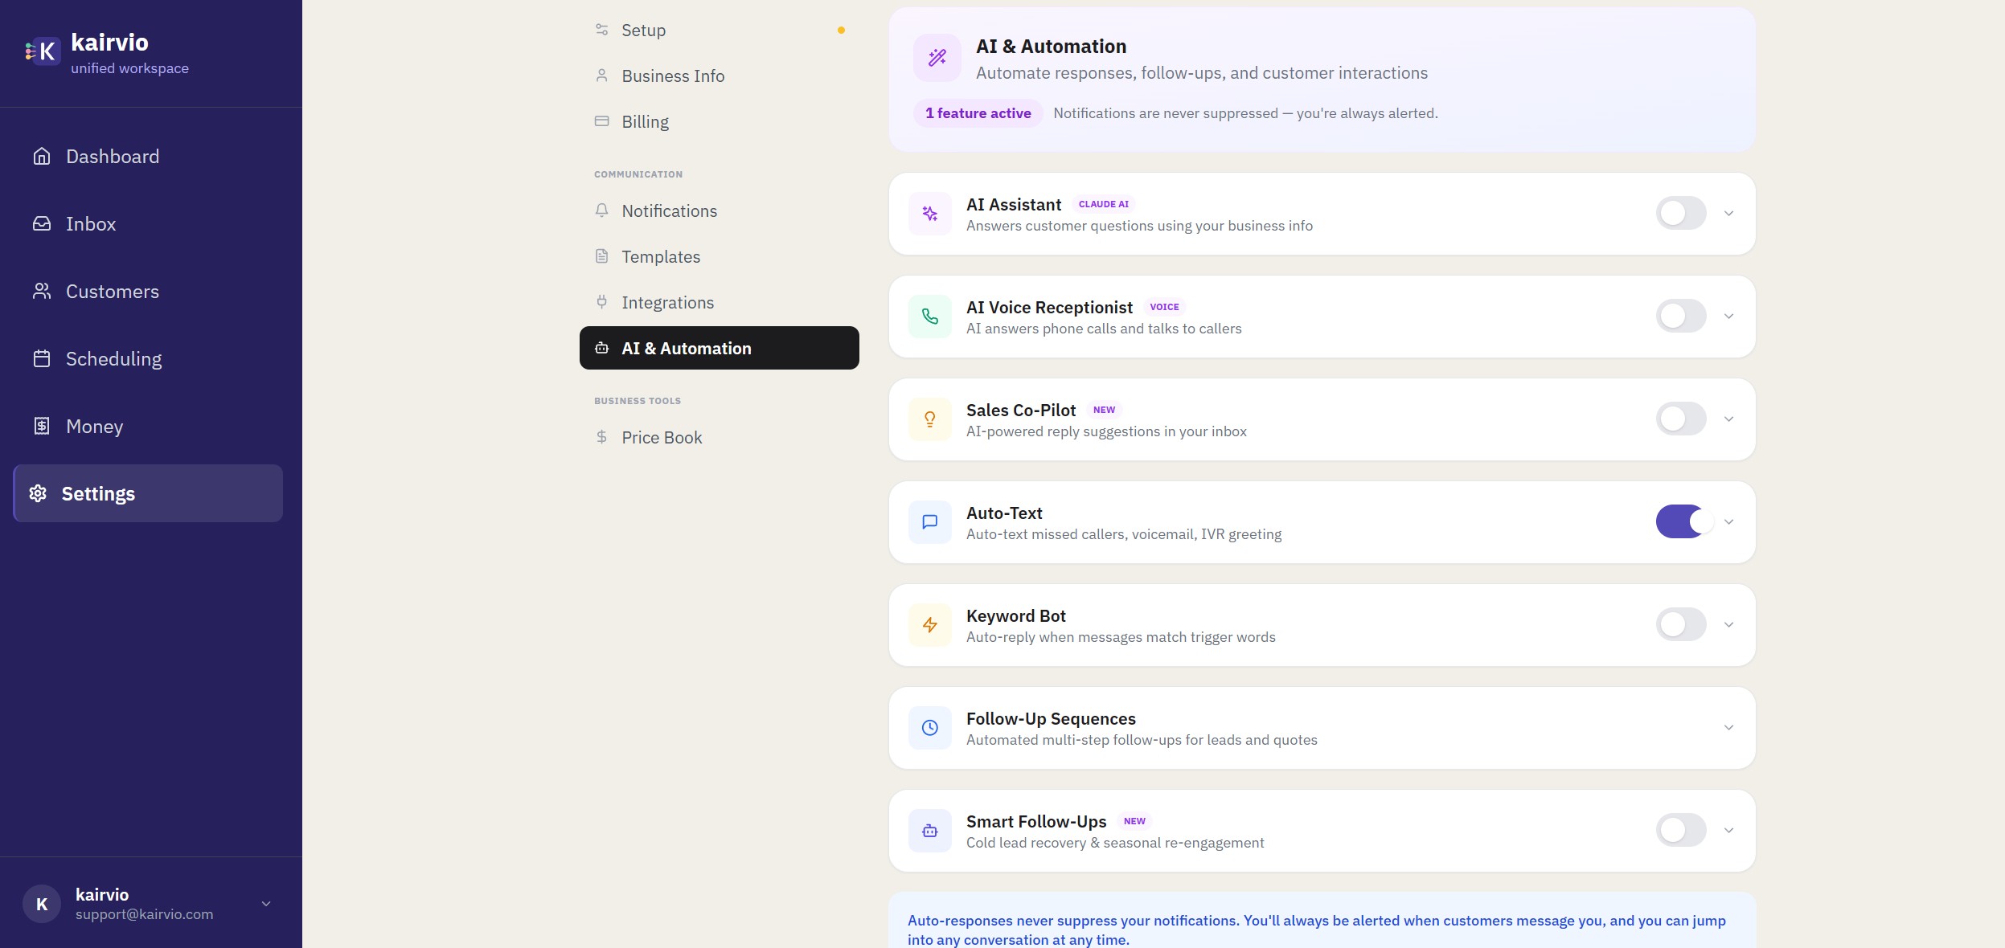
Task: Click the Price Book dollar icon
Action: point(601,437)
